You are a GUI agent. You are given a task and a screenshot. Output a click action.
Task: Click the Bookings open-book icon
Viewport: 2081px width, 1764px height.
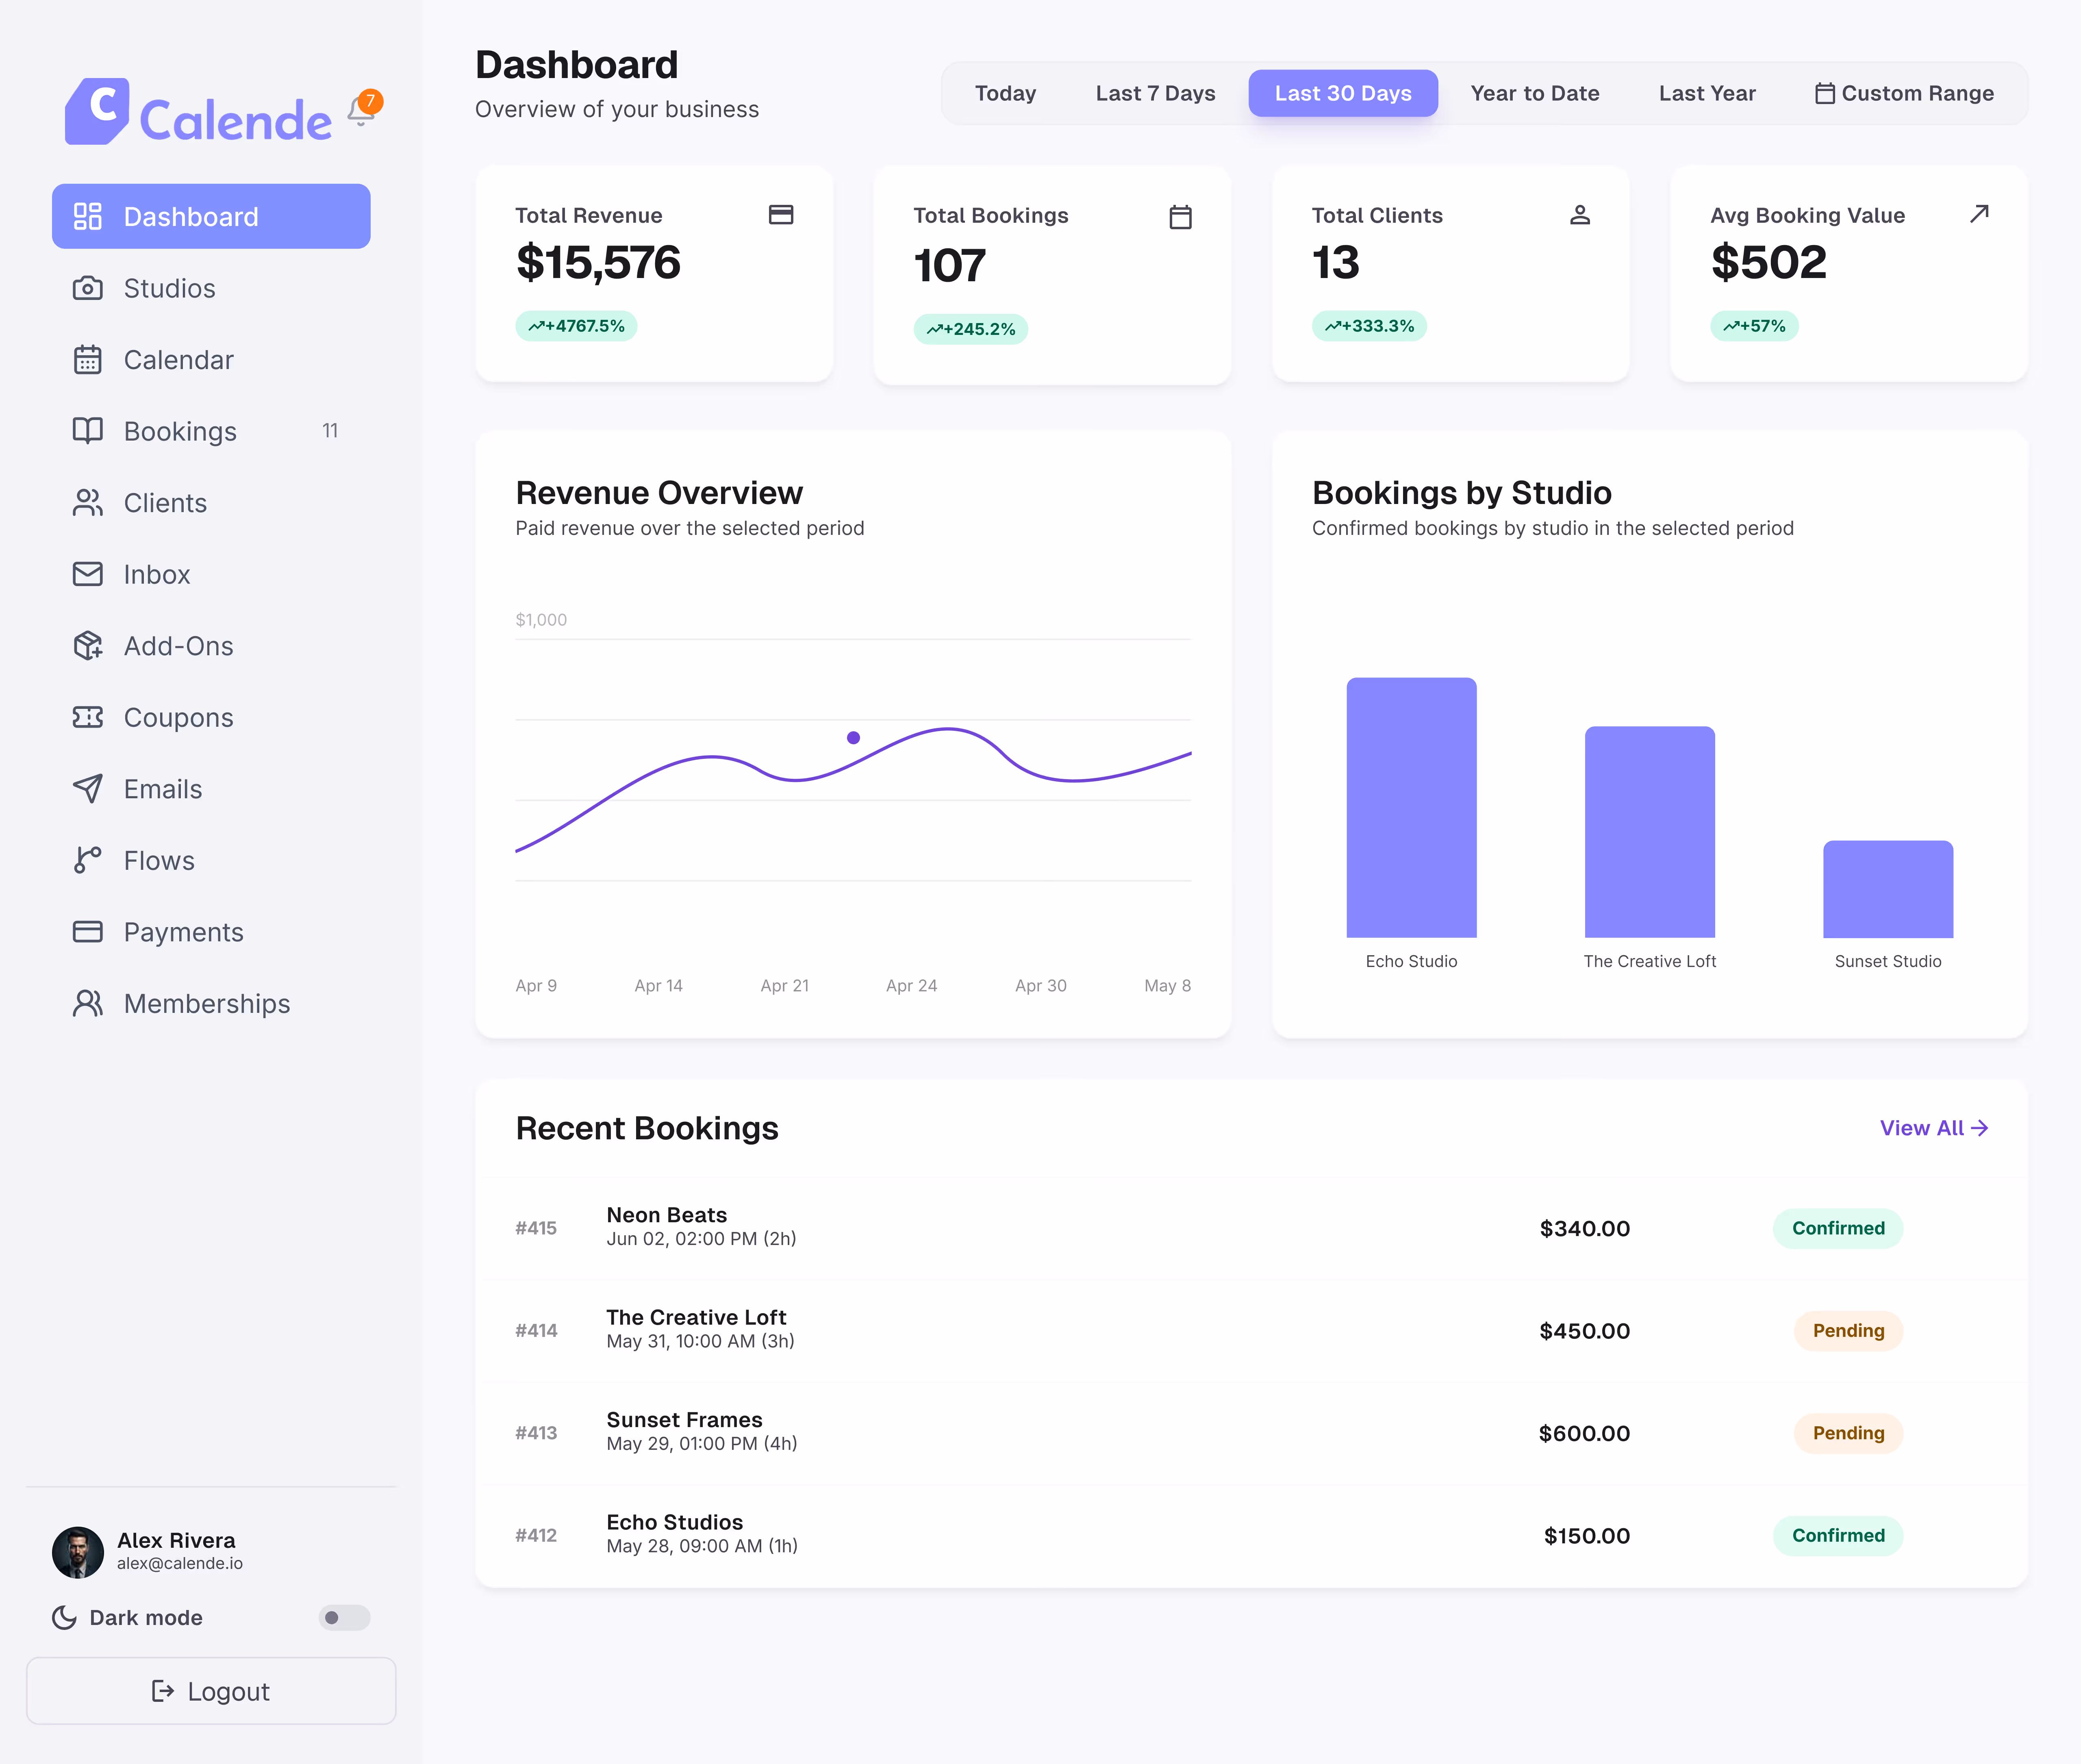88,431
